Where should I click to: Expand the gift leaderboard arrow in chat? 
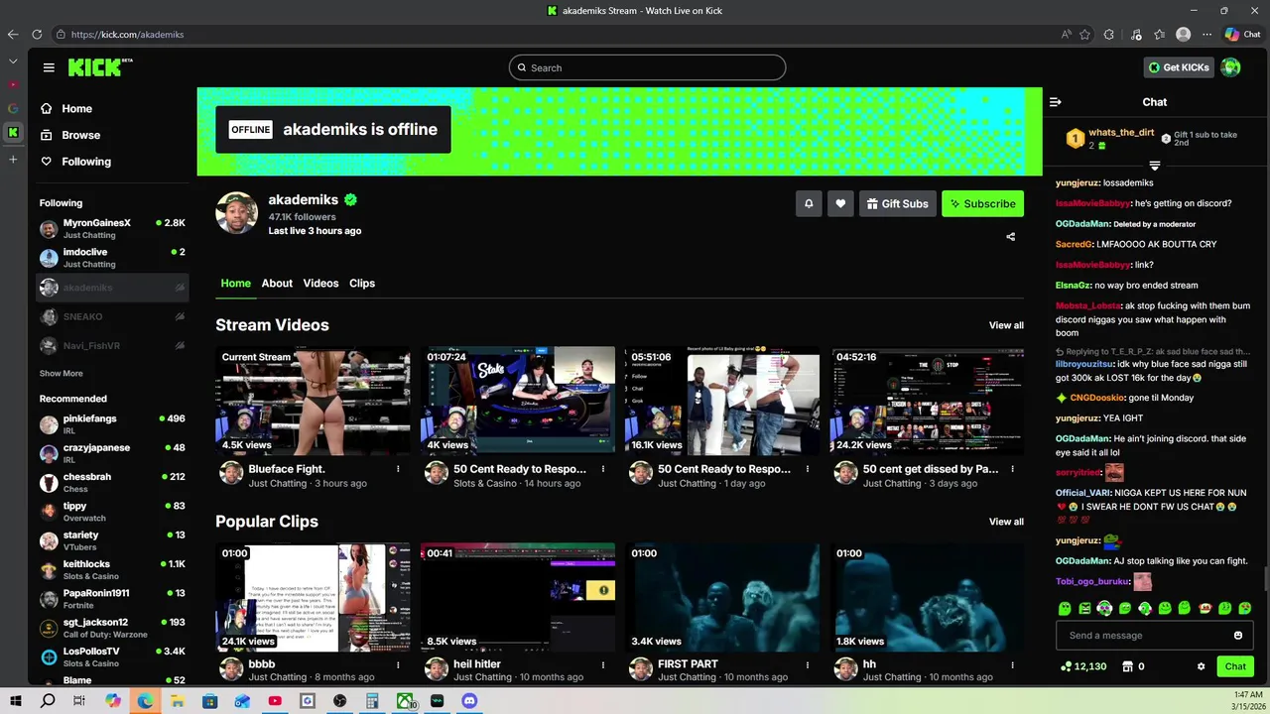1154,166
